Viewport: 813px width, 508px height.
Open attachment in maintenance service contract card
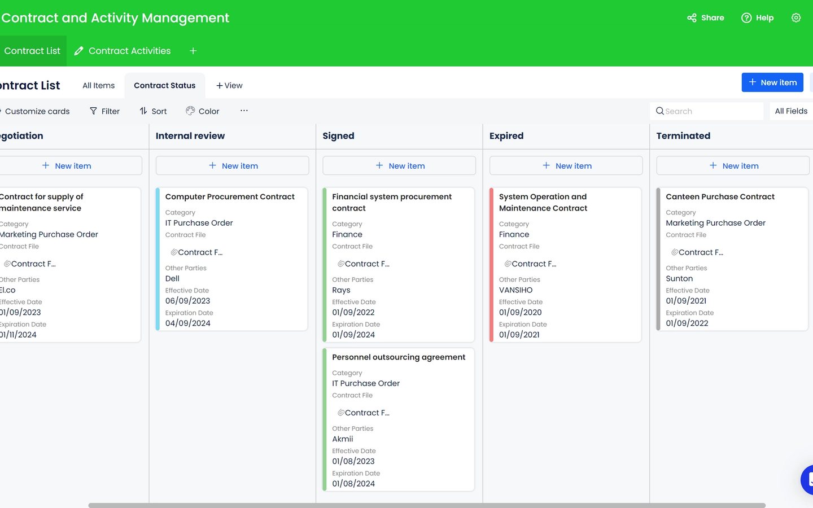pyautogui.click(x=30, y=264)
